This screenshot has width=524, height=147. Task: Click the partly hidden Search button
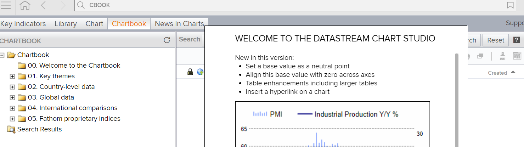point(474,40)
